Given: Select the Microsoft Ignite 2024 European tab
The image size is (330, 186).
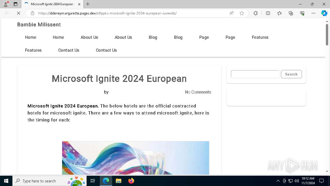Looking at the screenshot, I should click(x=53, y=4).
